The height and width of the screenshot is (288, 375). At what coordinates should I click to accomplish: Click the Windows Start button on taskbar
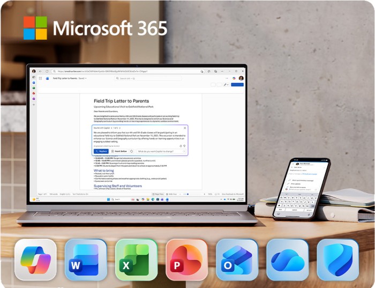108,199
